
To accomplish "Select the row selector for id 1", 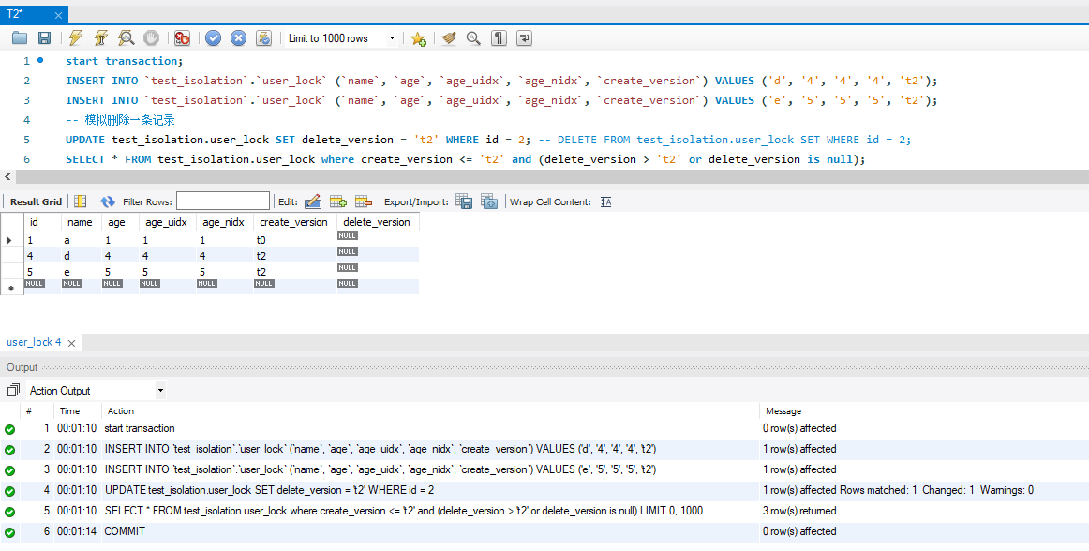I will (x=11, y=240).
